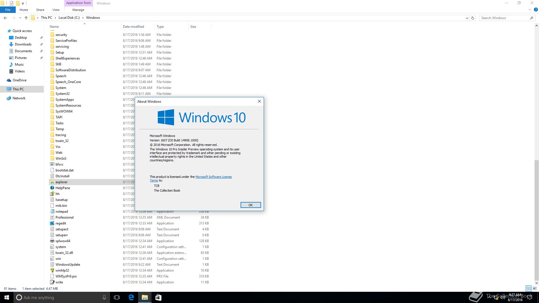This screenshot has width=539, height=303.
Task: Select the winhlp32 application icon
Action: (x=52, y=270)
